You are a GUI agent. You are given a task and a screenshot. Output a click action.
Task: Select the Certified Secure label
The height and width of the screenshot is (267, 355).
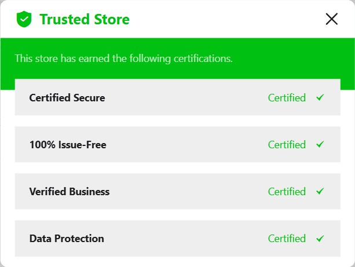pos(67,98)
